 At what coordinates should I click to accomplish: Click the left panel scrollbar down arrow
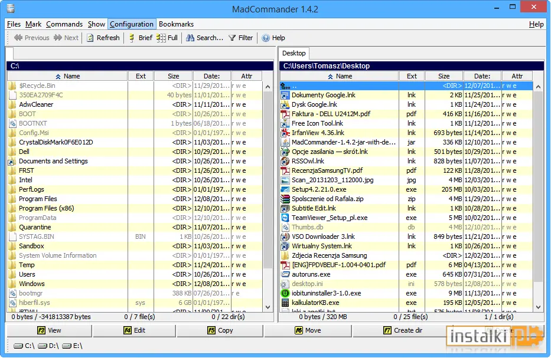tap(268, 307)
